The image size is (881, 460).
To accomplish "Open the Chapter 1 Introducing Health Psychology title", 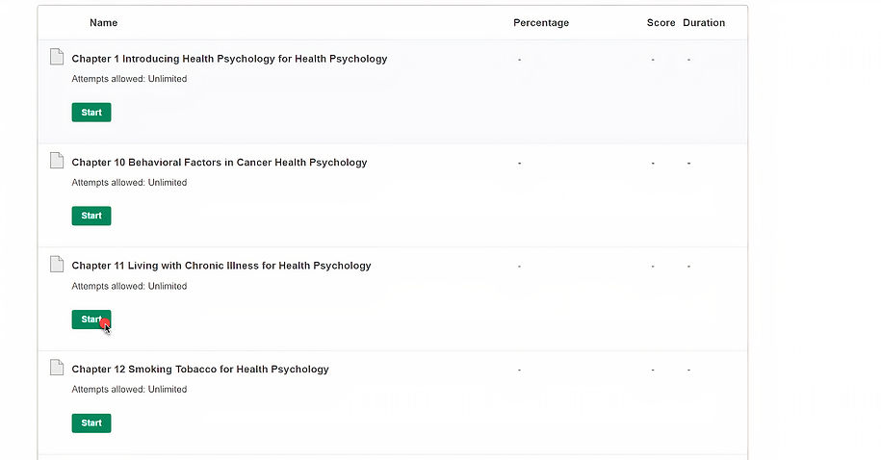I will (229, 59).
